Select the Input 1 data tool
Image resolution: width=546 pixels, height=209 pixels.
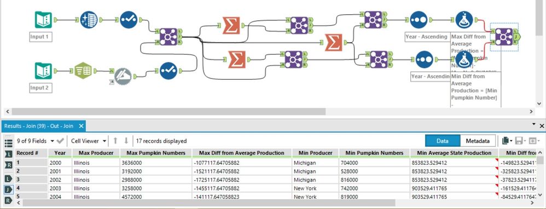coord(44,20)
